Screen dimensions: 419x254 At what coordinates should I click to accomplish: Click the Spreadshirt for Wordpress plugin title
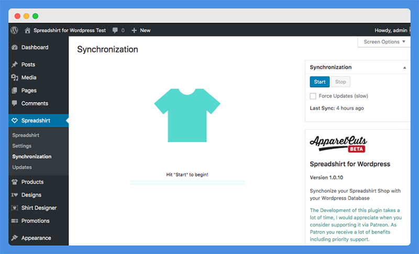(350, 164)
